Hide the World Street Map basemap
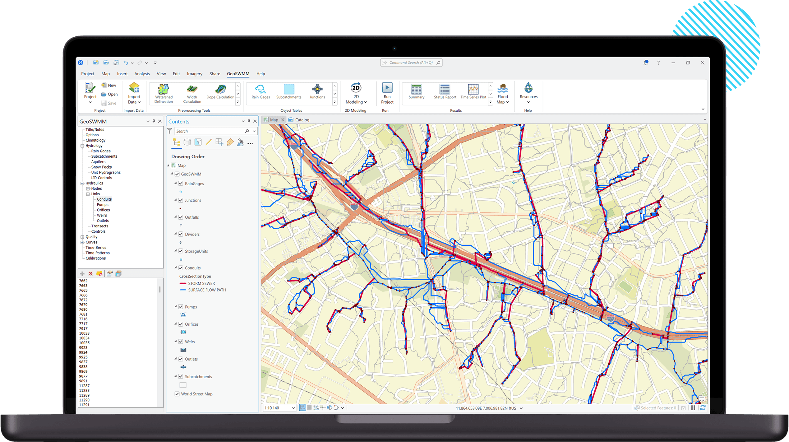This screenshot has height=442, width=789. (x=177, y=394)
